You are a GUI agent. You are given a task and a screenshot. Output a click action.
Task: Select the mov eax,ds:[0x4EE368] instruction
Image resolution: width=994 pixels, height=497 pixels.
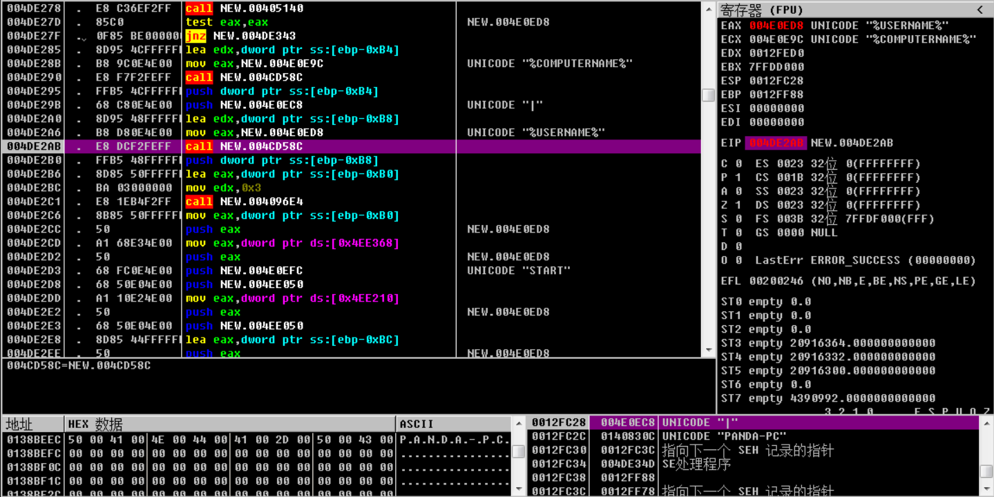click(x=351, y=243)
